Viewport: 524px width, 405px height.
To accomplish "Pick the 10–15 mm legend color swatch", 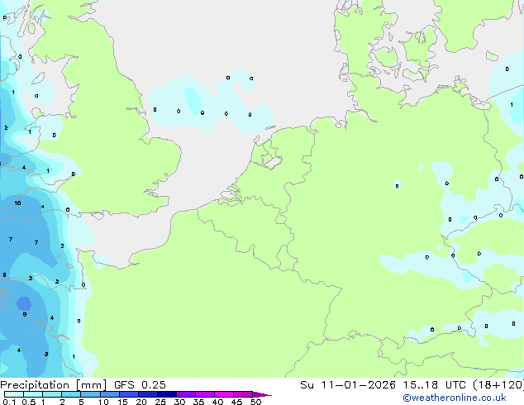I will (x=110, y=394).
